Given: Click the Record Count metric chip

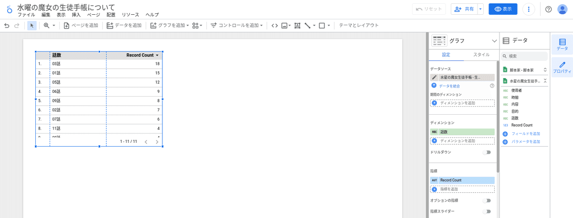Looking at the screenshot, I should point(462,180).
